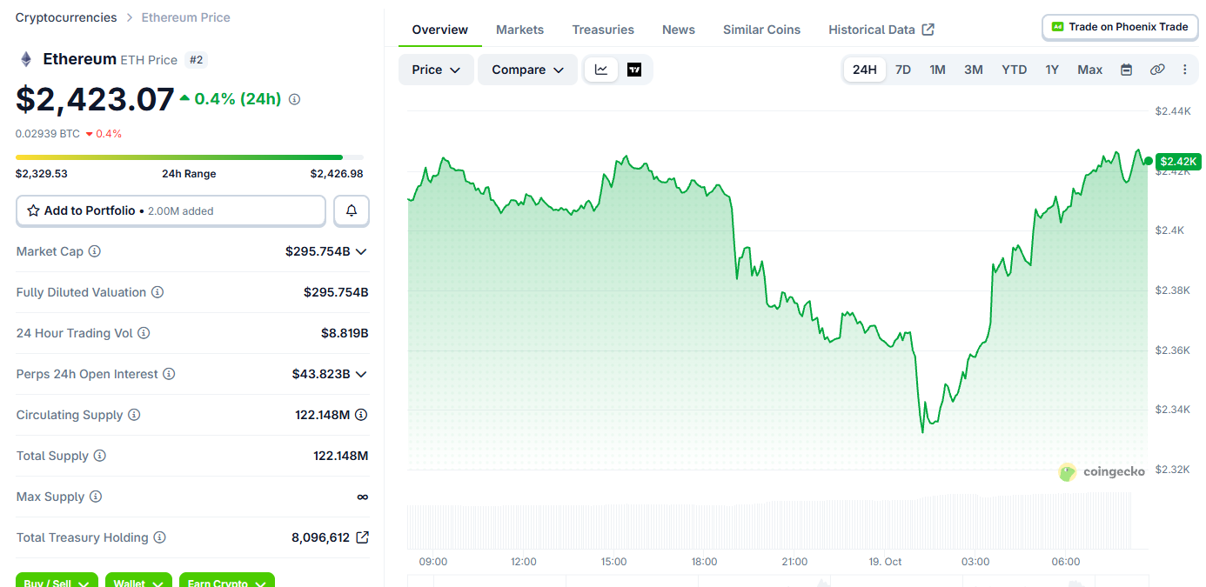Show Max Supply info icon
This screenshot has height=587, width=1206.
coord(96,497)
